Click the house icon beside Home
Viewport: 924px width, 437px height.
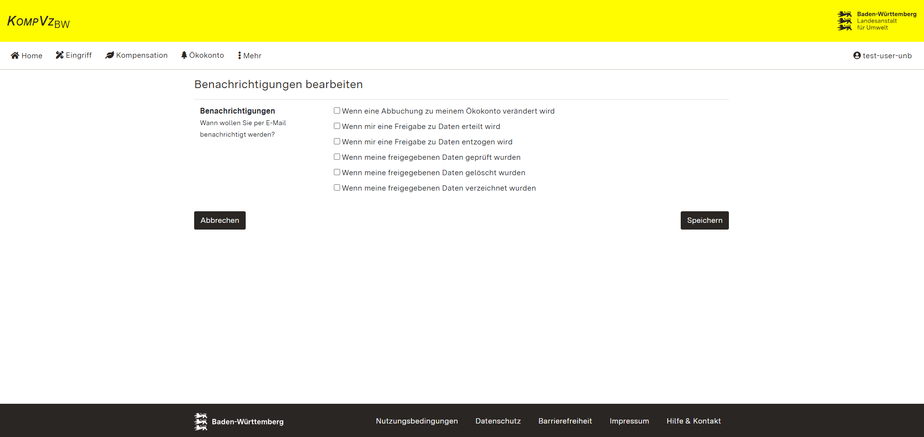tap(15, 55)
